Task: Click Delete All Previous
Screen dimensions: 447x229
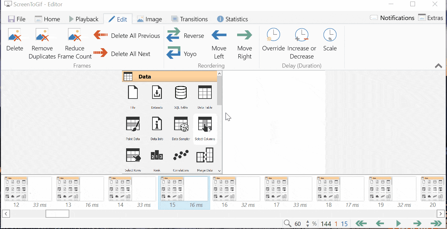Action: click(x=127, y=35)
